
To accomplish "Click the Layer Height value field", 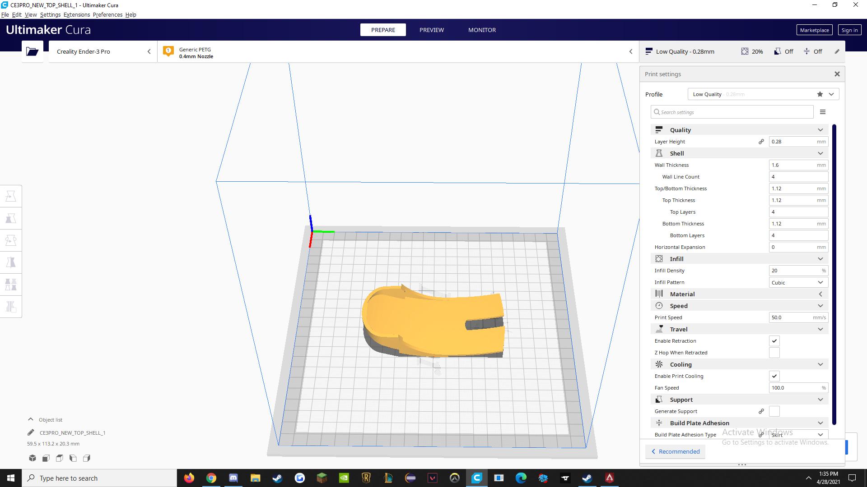I will (x=798, y=142).
